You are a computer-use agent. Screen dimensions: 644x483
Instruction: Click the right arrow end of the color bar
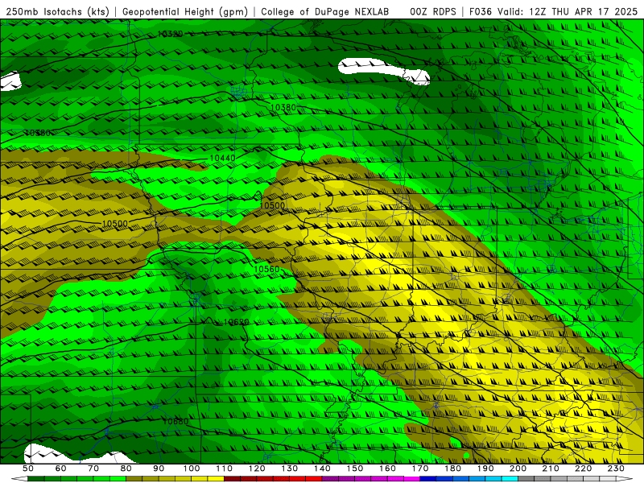625,479
